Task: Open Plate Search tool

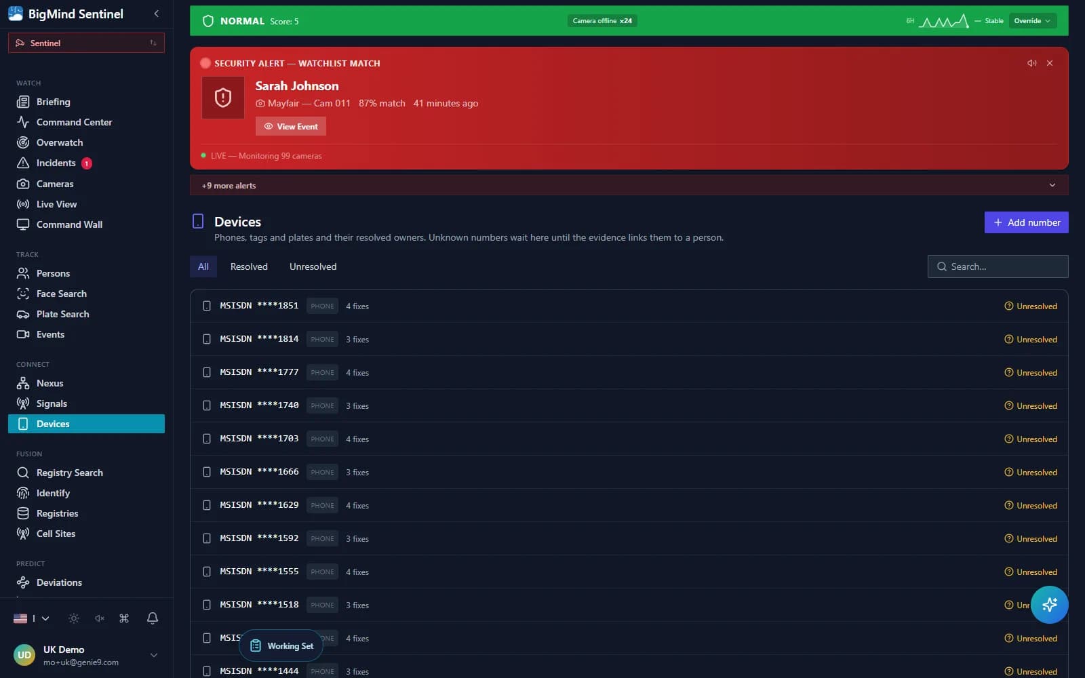Action: (x=86, y=314)
